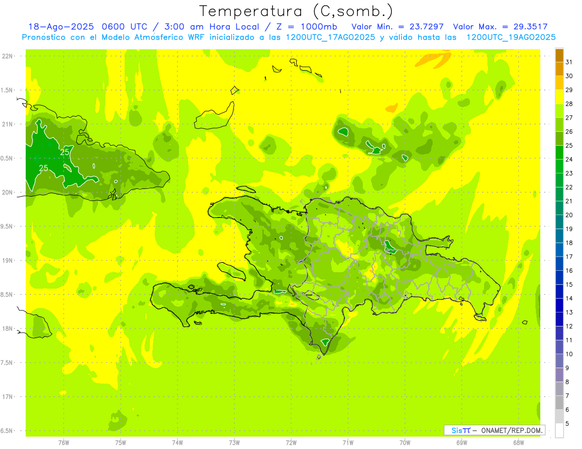Image resolution: width=582 pixels, height=449 pixels.
Task: Click the "15" legend label
Action: [x=569, y=284]
